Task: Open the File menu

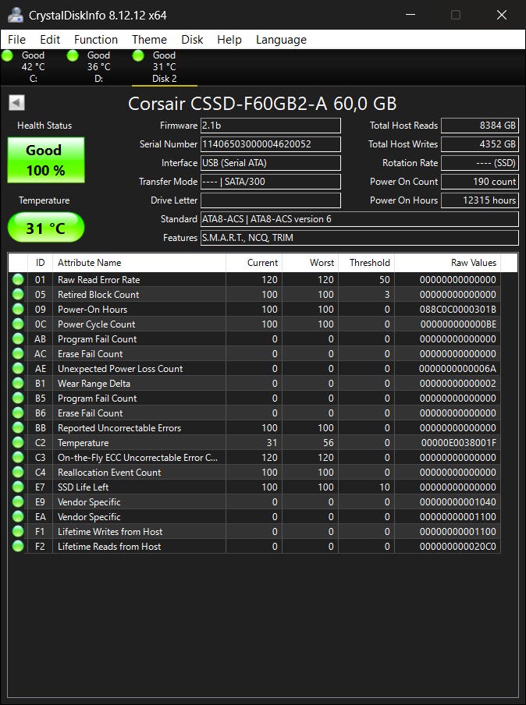Action: pos(16,40)
